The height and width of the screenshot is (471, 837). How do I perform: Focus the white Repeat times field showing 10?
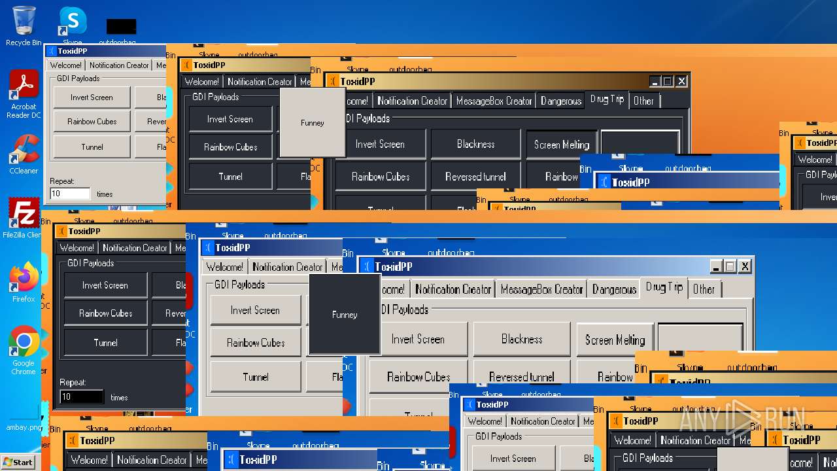point(70,194)
